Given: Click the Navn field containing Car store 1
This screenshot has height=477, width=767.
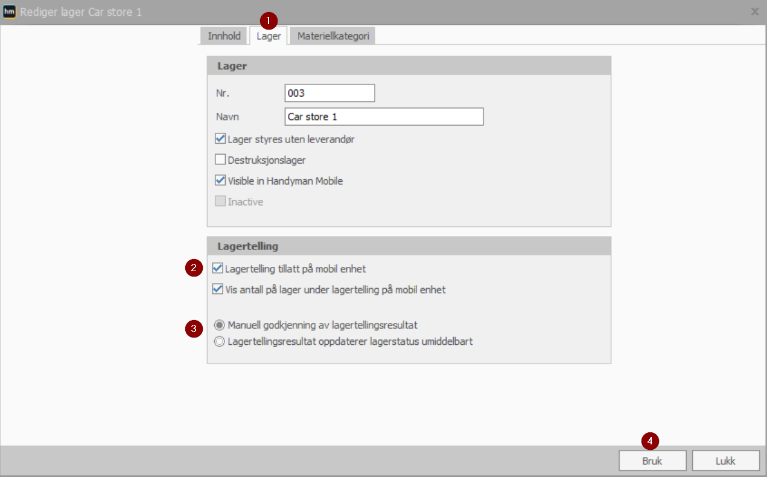Looking at the screenshot, I should point(384,117).
